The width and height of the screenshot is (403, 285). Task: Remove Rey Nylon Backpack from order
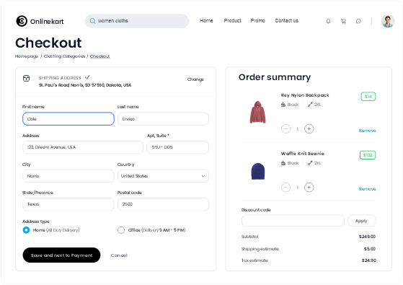pyautogui.click(x=367, y=131)
